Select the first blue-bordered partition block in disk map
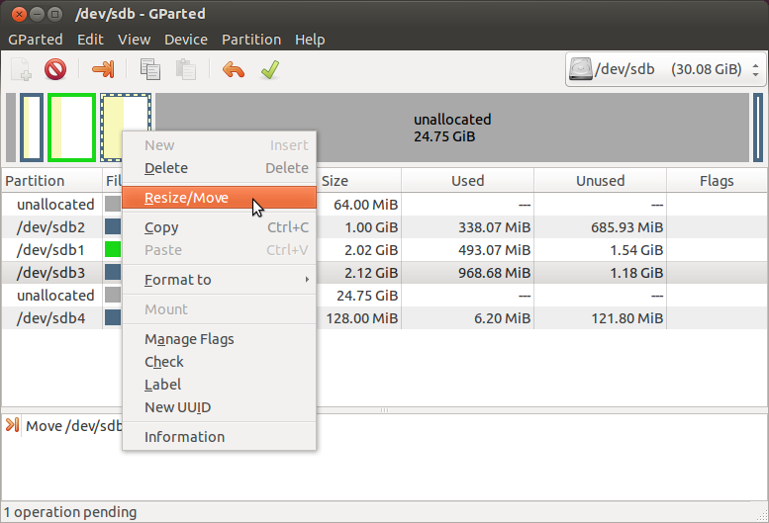The image size is (769, 523). pyautogui.click(x=32, y=128)
